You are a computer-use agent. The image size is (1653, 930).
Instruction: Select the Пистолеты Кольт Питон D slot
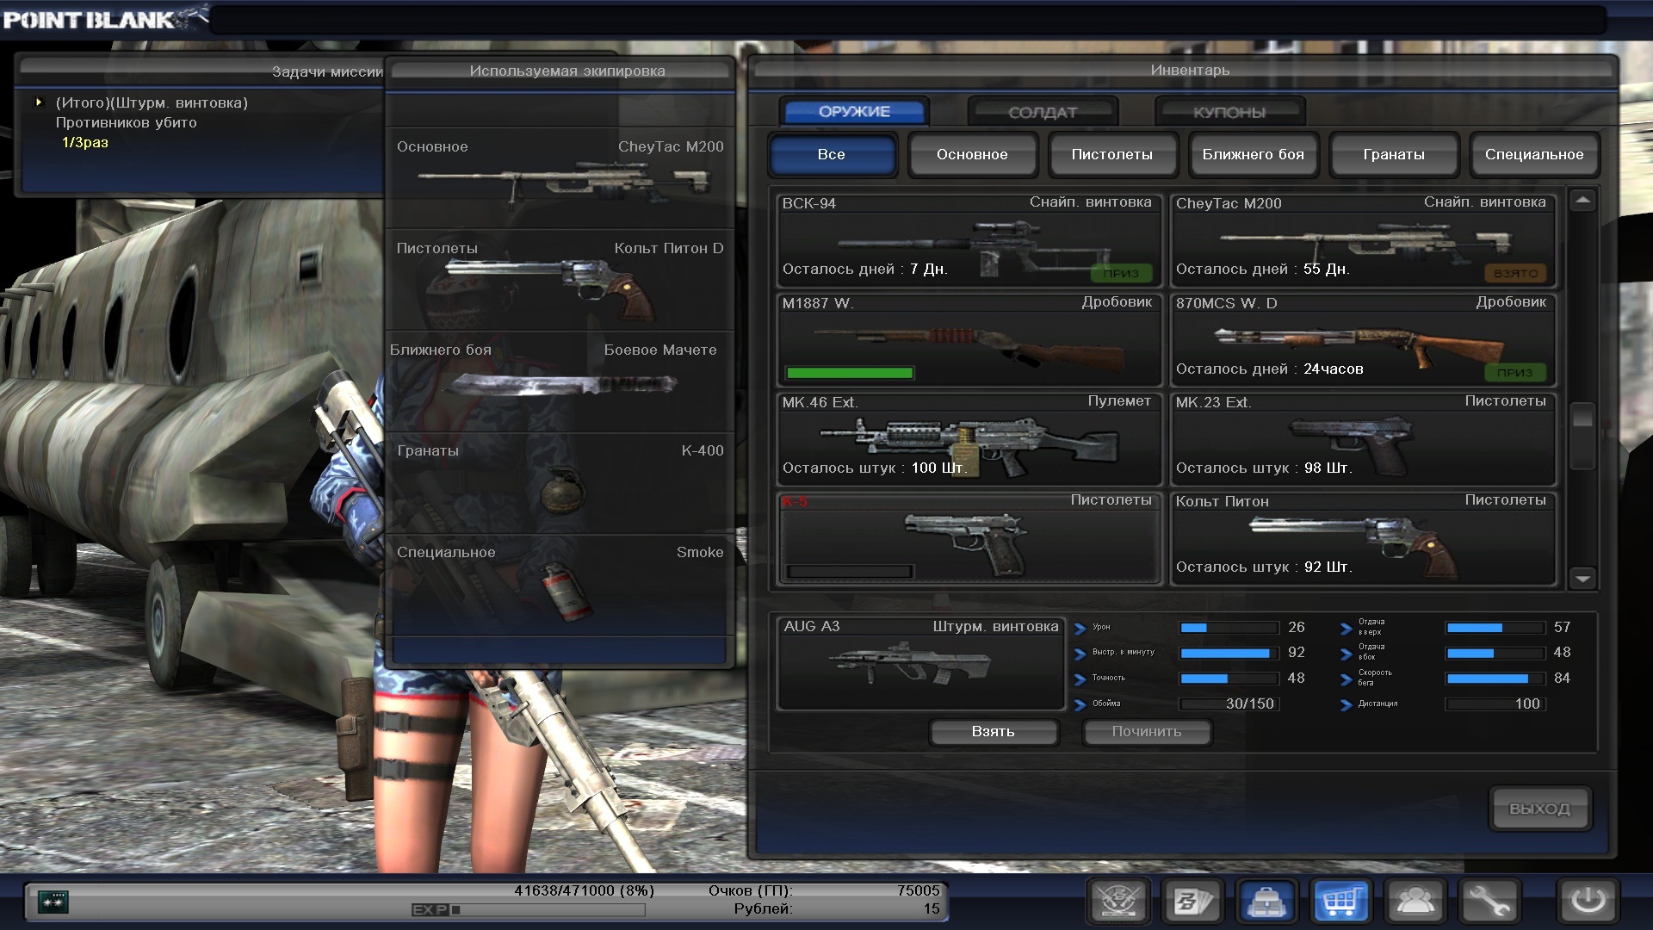pyautogui.click(x=560, y=279)
